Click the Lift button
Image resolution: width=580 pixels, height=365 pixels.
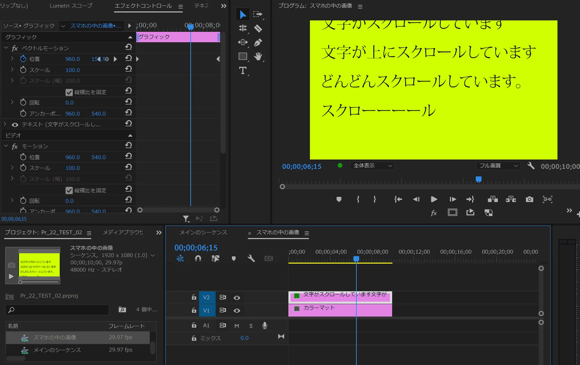(493, 199)
